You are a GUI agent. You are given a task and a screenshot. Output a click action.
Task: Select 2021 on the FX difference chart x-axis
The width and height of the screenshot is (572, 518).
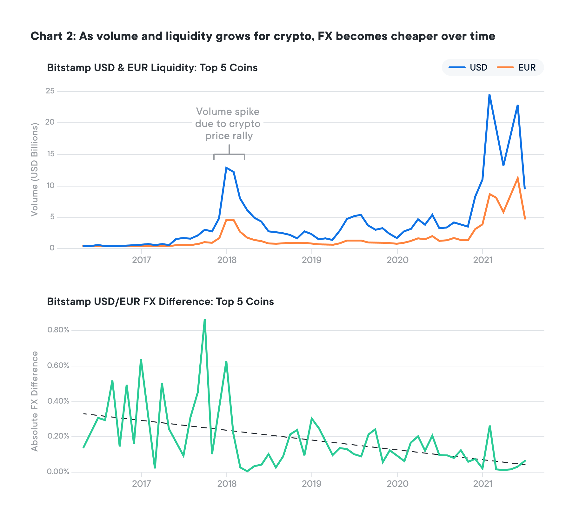point(482,484)
